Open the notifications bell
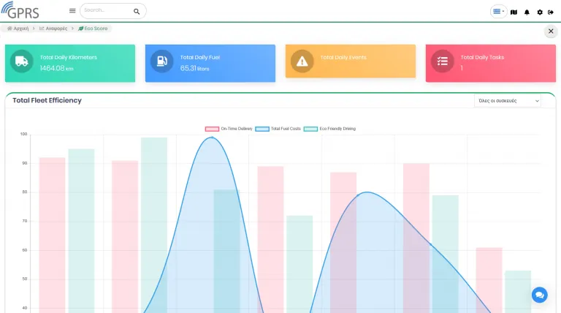This screenshot has height=313, width=561. pyautogui.click(x=527, y=12)
